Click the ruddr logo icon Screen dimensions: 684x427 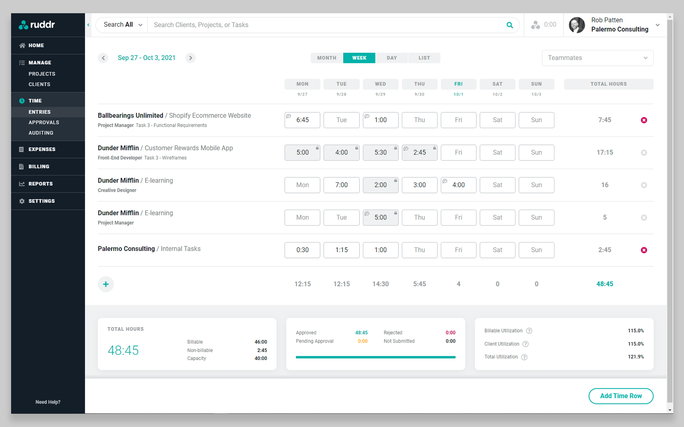(24, 25)
